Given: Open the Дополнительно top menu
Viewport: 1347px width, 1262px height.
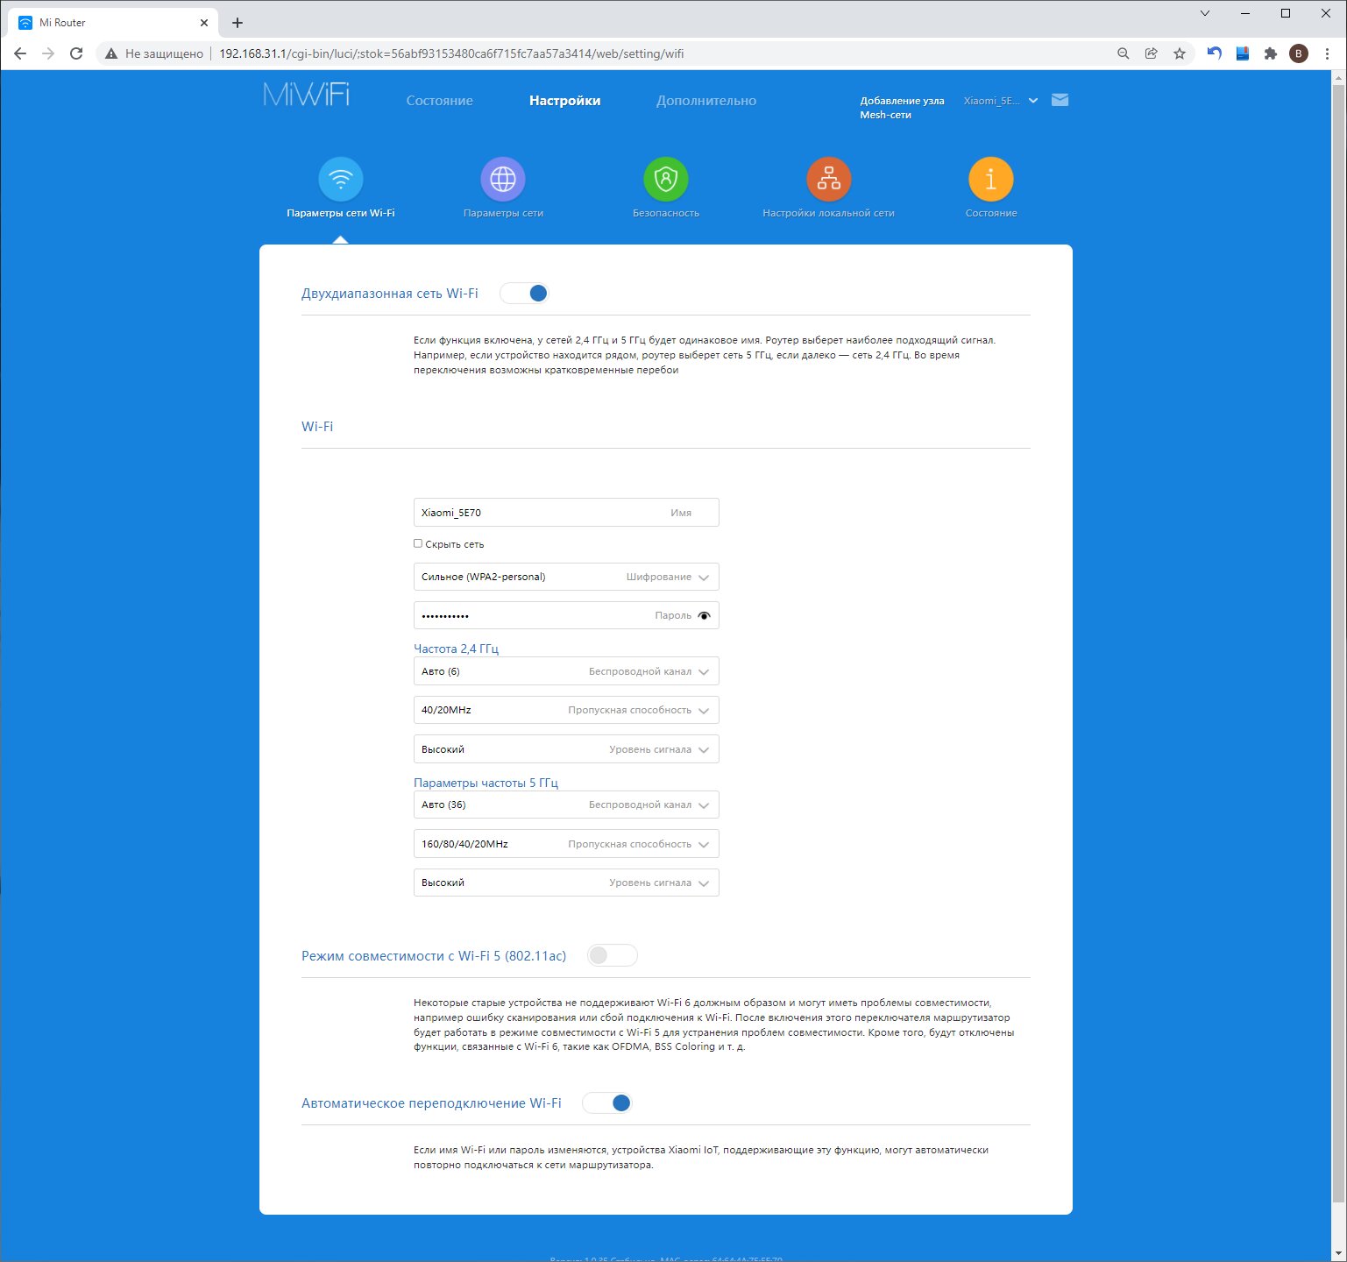Looking at the screenshot, I should coord(706,101).
